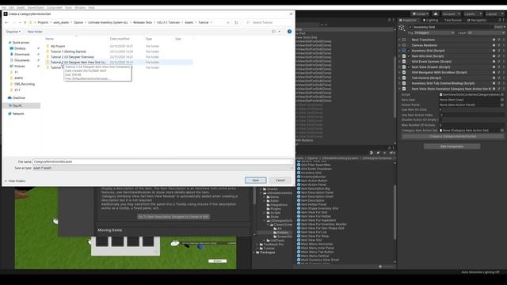The height and width of the screenshot is (285, 507).
Task: Open the Tag Untagged dropdown
Action: pos(434,33)
